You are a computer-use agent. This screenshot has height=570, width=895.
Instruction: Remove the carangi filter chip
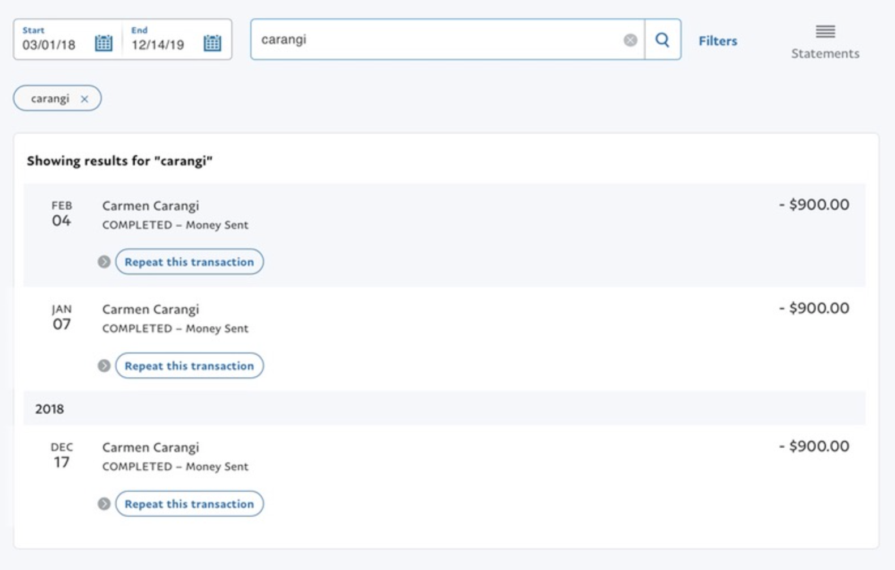click(84, 99)
